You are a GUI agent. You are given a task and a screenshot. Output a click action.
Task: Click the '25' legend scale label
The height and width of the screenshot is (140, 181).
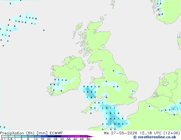(x=55, y=139)
